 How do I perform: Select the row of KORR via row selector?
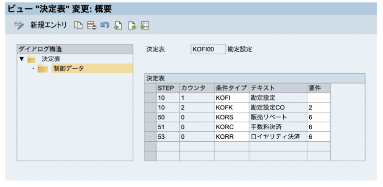tap(150, 137)
